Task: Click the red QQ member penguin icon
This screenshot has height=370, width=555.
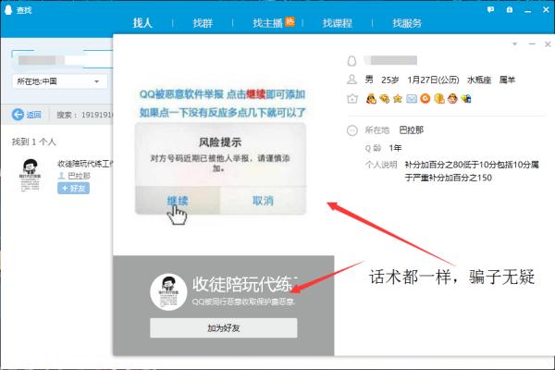Action: (x=371, y=98)
